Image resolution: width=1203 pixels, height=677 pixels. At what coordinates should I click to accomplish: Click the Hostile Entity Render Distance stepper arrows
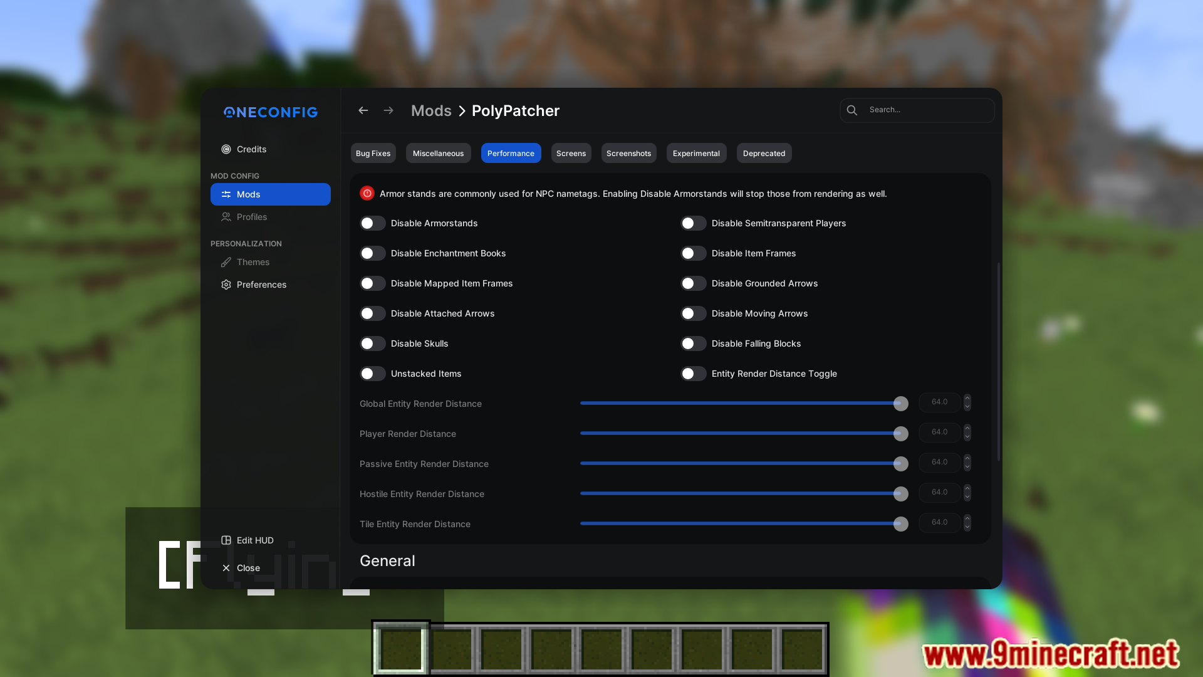coord(967,493)
